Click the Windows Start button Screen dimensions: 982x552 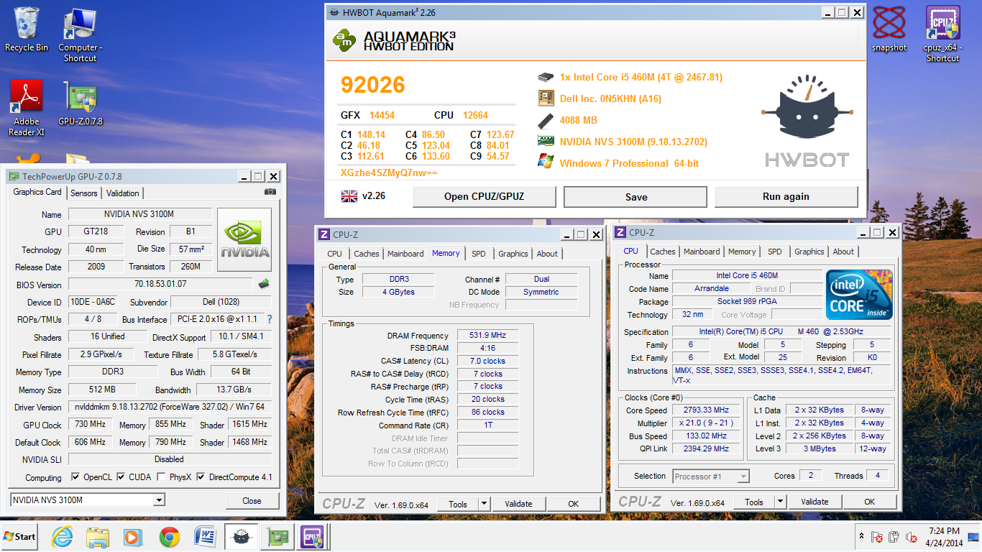[x=19, y=536]
